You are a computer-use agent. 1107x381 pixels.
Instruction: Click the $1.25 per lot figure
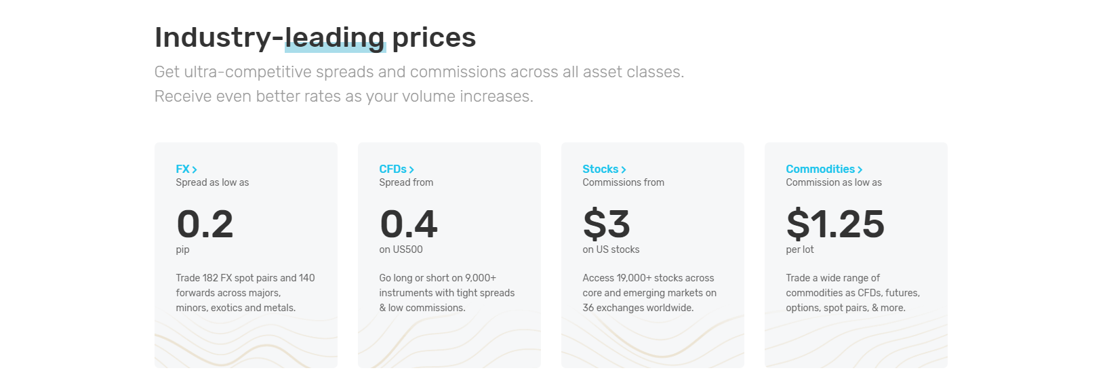835,224
